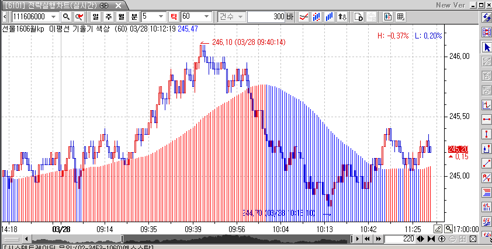Click the 바 button next to 300
This screenshot has height=249, width=492.
pyautogui.click(x=290, y=17)
